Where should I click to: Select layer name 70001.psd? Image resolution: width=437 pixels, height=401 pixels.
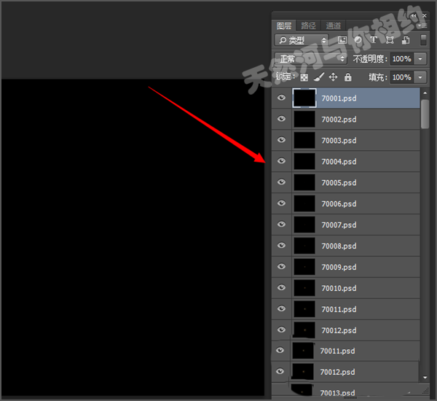(x=339, y=98)
